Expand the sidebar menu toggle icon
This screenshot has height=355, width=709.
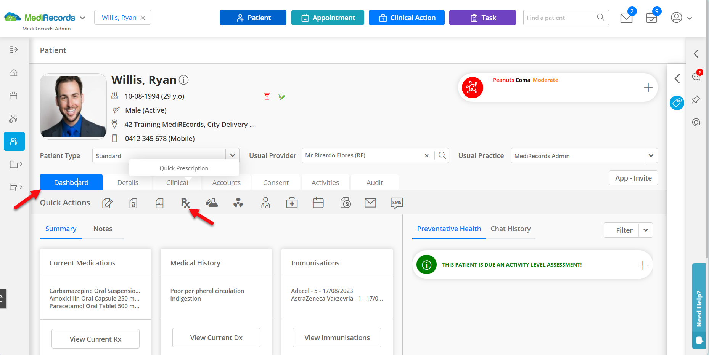click(14, 50)
